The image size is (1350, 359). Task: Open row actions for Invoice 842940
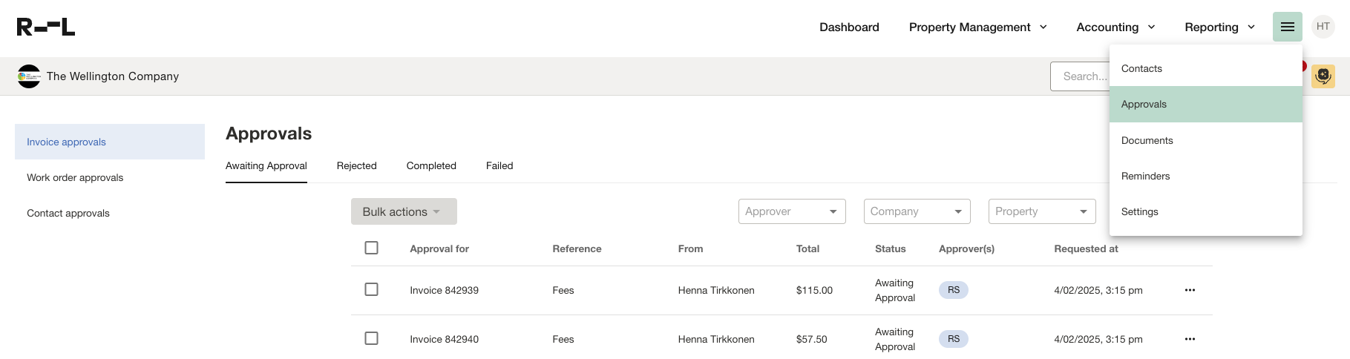click(x=1190, y=339)
